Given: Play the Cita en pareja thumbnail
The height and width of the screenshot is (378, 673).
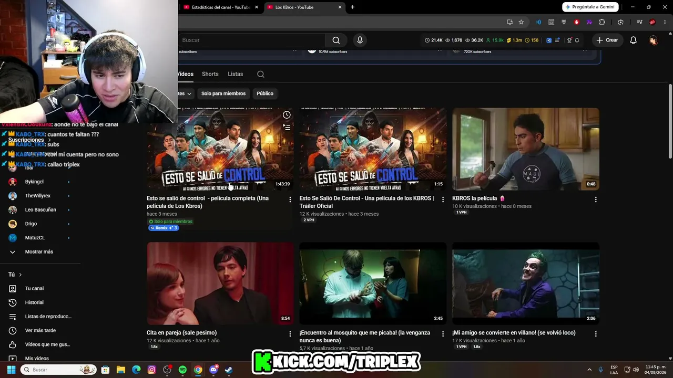Looking at the screenshot, I should (220, 283).
